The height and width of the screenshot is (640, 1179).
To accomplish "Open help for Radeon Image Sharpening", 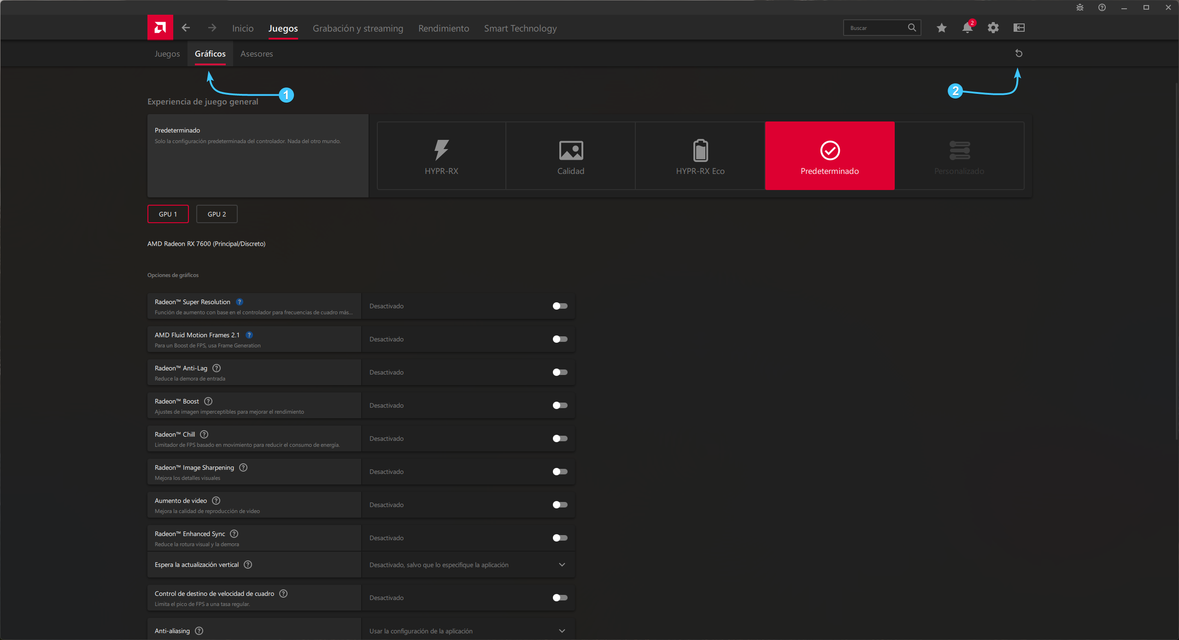I will (243, 467).
